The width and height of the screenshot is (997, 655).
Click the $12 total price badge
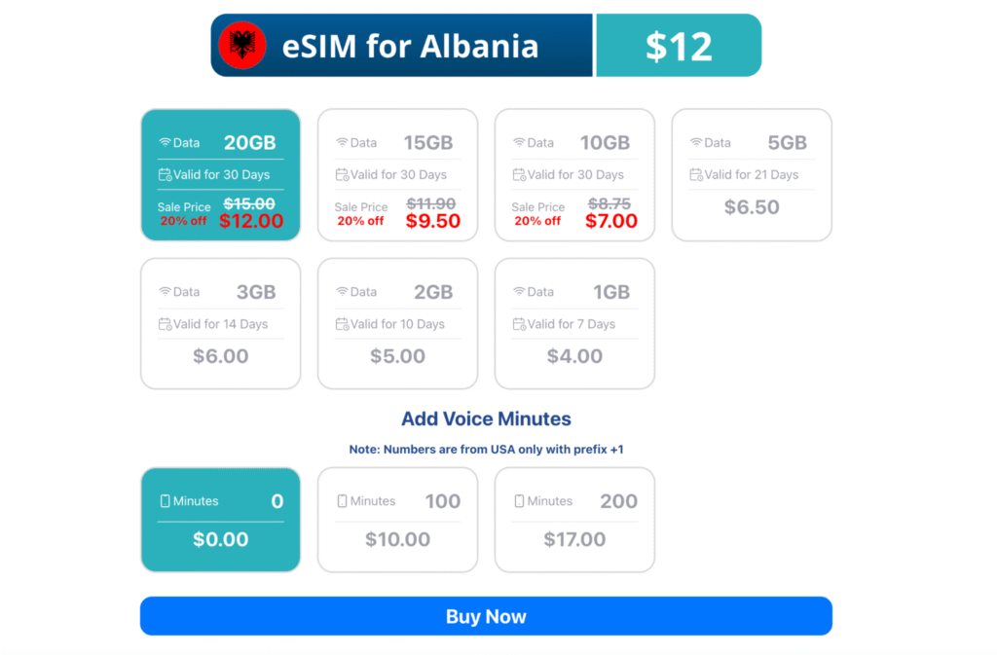click(679, 44)
